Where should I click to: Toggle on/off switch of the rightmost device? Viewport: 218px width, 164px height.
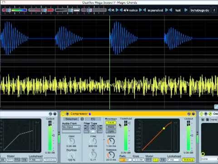click(x=201, y=114)
